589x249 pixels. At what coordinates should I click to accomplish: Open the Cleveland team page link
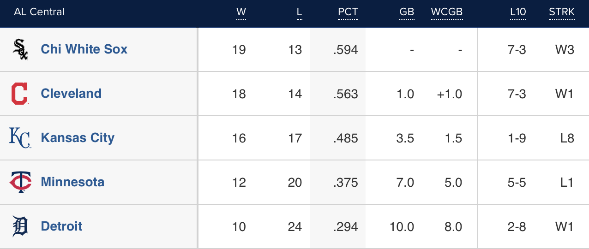click(71, 94)
